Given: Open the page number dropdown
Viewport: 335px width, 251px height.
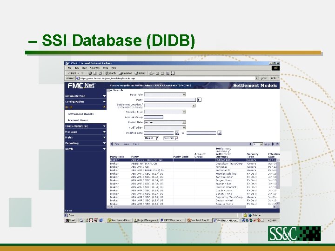Looking at the screenshot, I should pyautogui.click(x=258, y=144).
